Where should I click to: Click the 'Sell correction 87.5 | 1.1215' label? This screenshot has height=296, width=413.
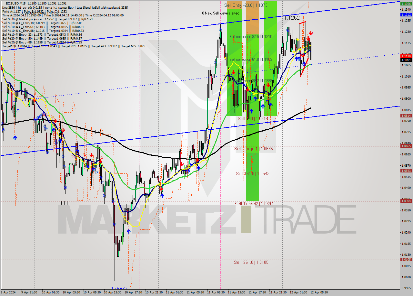pos(251,37)
